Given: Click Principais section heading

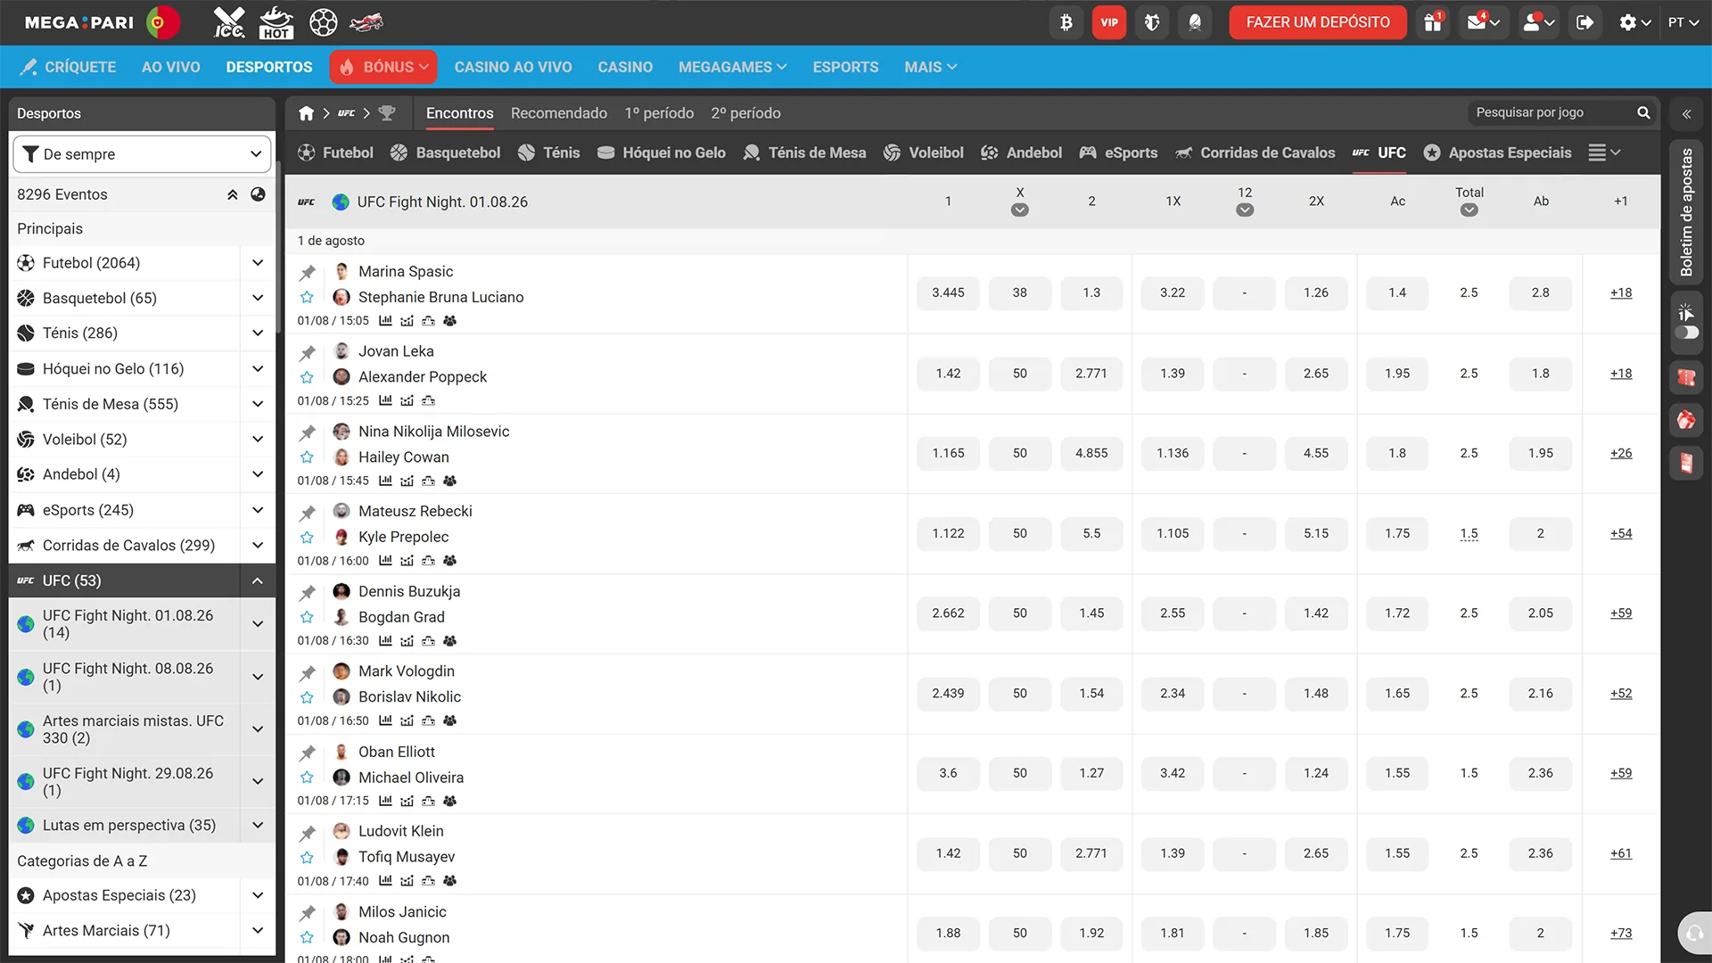Looking at the screenshot, I should 50,229.
